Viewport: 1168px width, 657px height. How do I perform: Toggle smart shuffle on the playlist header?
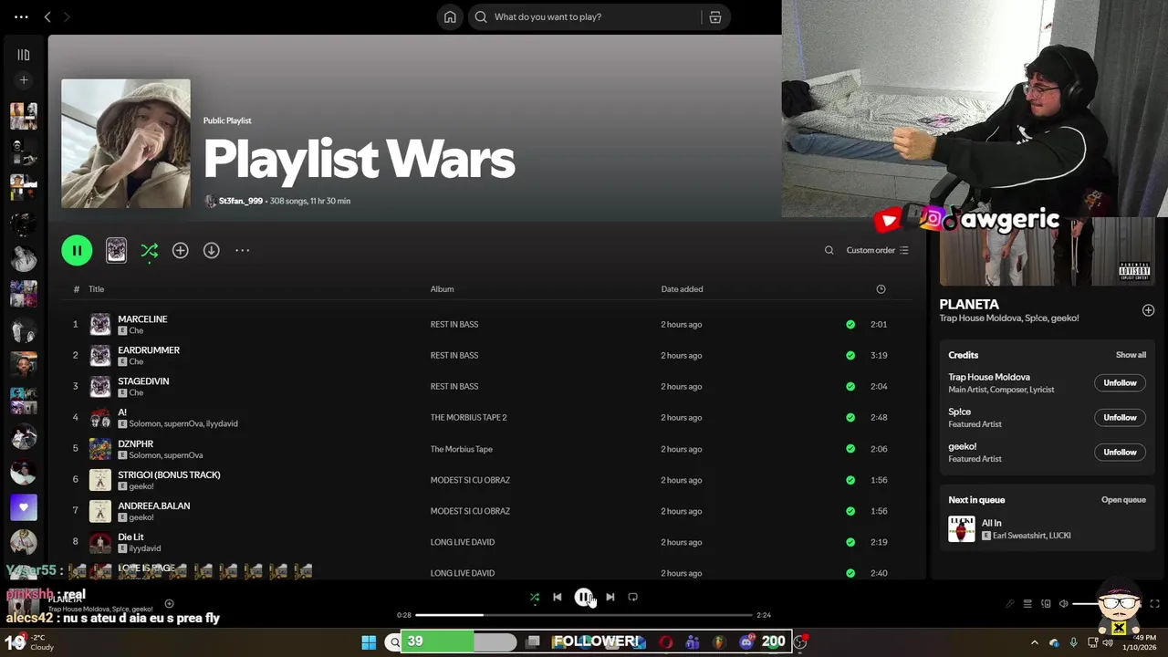tap(150, 250)
